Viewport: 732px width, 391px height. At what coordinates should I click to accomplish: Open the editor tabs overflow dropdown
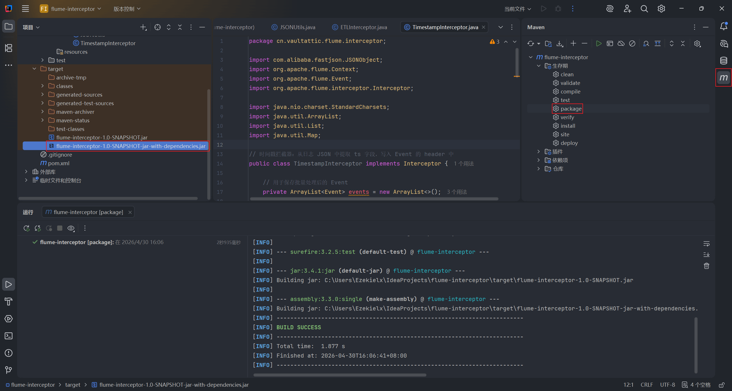(501, 27)
